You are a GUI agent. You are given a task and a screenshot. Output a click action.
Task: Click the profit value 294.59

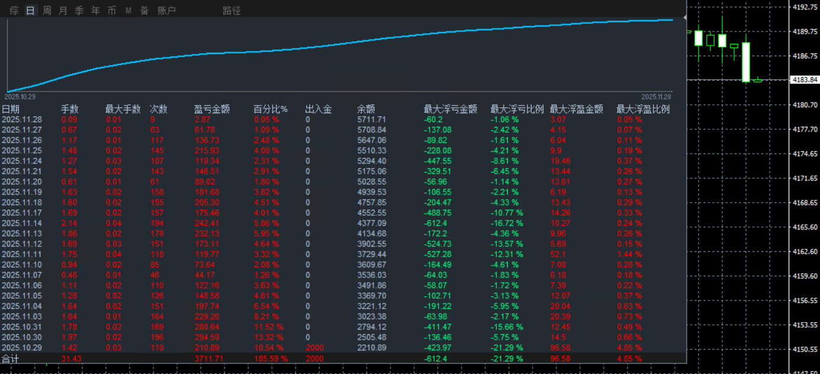click(207, 337)
